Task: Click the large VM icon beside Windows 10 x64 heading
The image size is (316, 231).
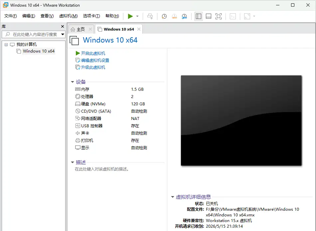Action: coord(75,40)
